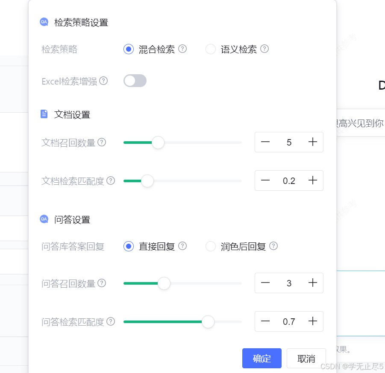Screen dimensions: 385x373
Task: Focus the 问答召回数量 value field showing 3
Action: point(289,283)
